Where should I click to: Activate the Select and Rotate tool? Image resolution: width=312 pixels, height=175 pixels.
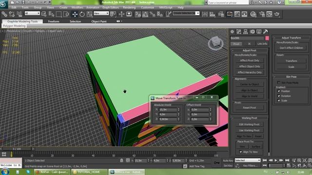[82, 14]
